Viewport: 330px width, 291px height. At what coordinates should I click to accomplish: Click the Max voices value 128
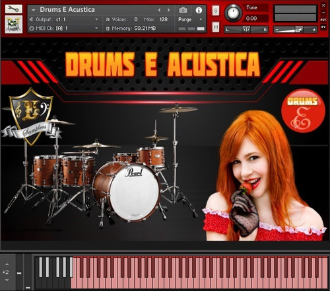164,19
